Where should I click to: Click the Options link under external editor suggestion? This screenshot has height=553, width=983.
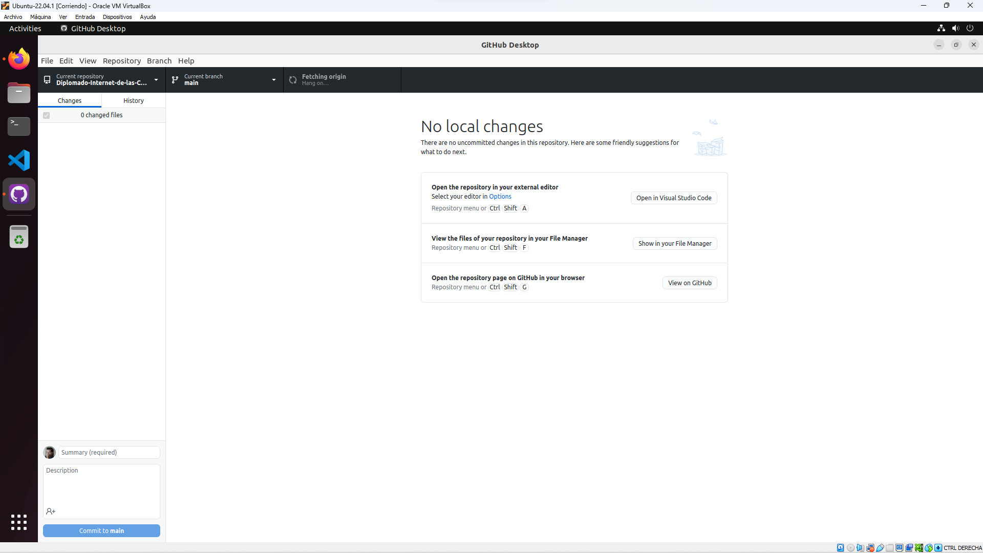[500, 196]
